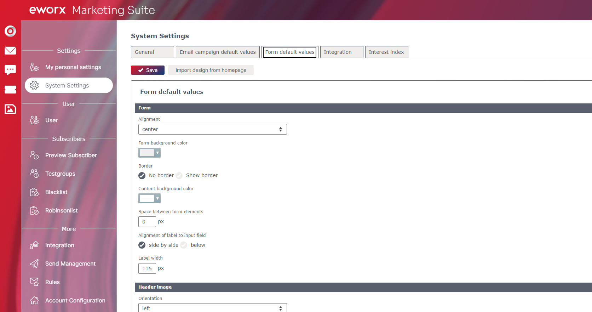The width and height of the screenshot is (592, 312).
Task: Open the dashboard target icon in left rail
Action: coord(10,31)
